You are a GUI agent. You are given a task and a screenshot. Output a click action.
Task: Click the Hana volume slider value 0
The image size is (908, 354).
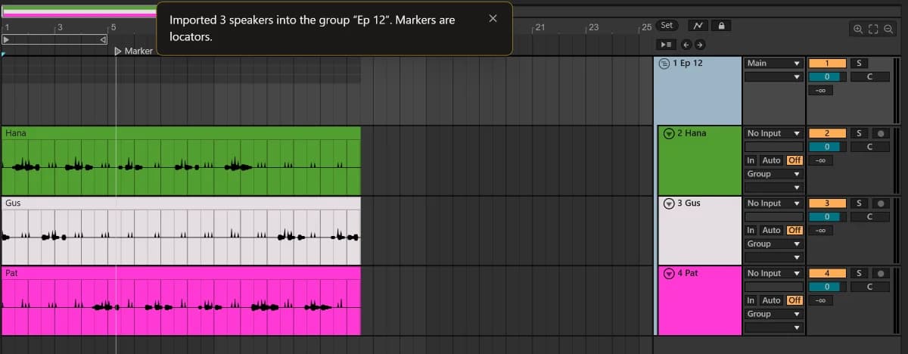pyautogui.click(x=828, y=147)
